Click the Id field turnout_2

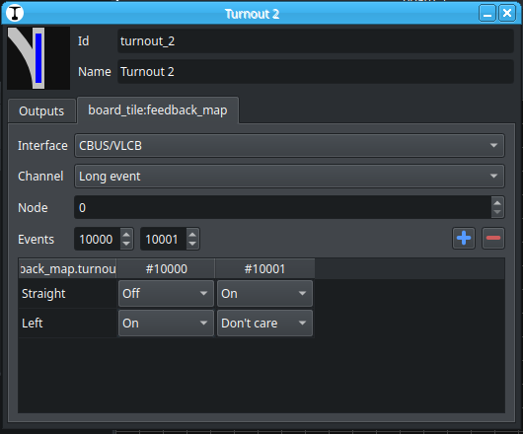[x=316, y=41]
